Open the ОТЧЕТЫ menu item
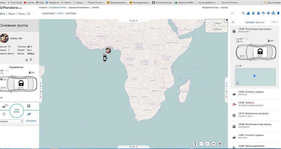281x149 pixels. pos(95,8)
